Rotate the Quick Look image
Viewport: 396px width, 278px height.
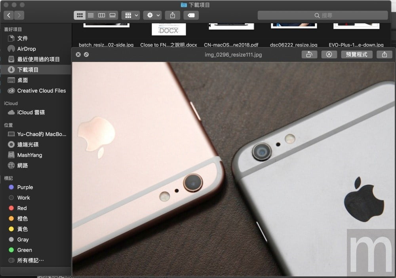pyautogui.click(x=309, y=55)
